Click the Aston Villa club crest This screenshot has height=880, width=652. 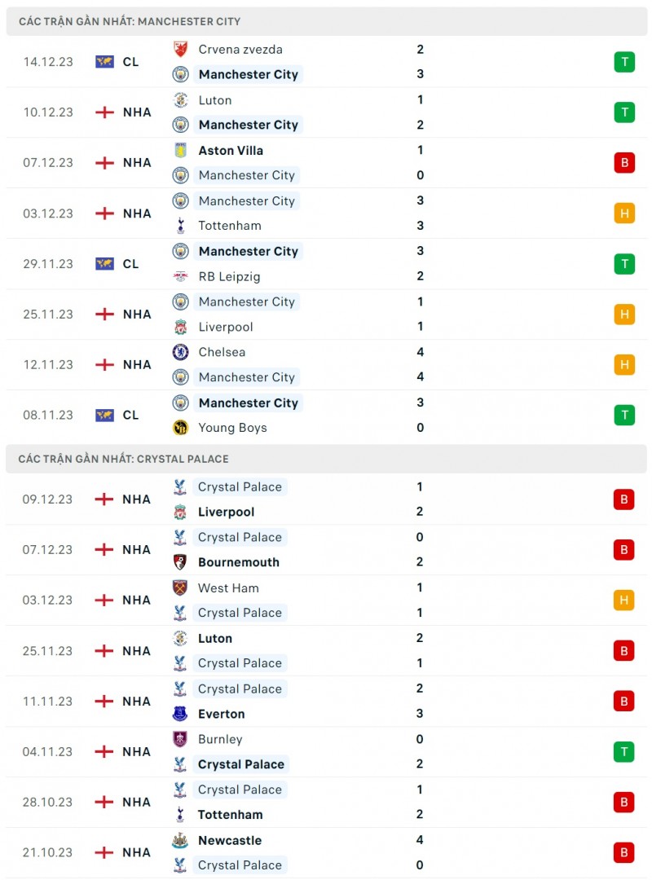[x=180, y=151]
